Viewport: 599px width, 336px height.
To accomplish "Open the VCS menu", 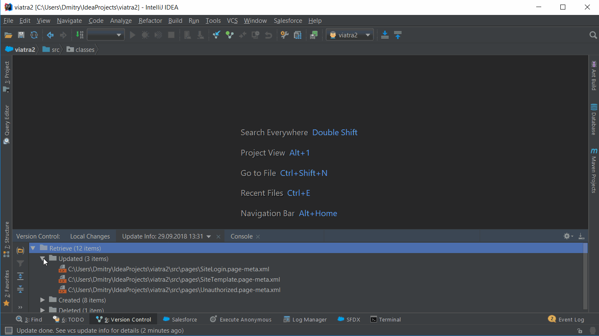I will [x=232, y=21].
